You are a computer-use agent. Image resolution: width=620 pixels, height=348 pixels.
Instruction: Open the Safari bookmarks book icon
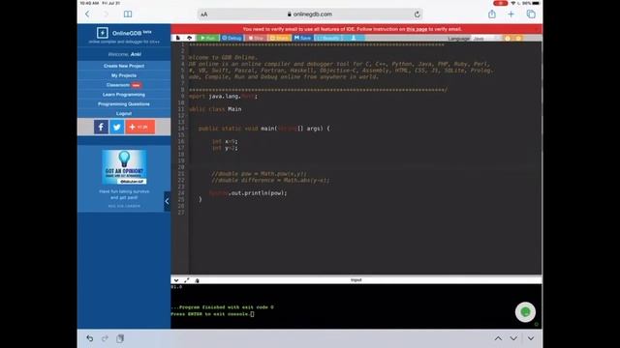coord(128,14)
